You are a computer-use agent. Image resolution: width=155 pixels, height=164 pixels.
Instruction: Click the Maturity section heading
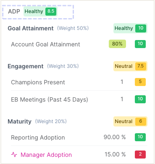pyautogui.click(x=20, y=121)
